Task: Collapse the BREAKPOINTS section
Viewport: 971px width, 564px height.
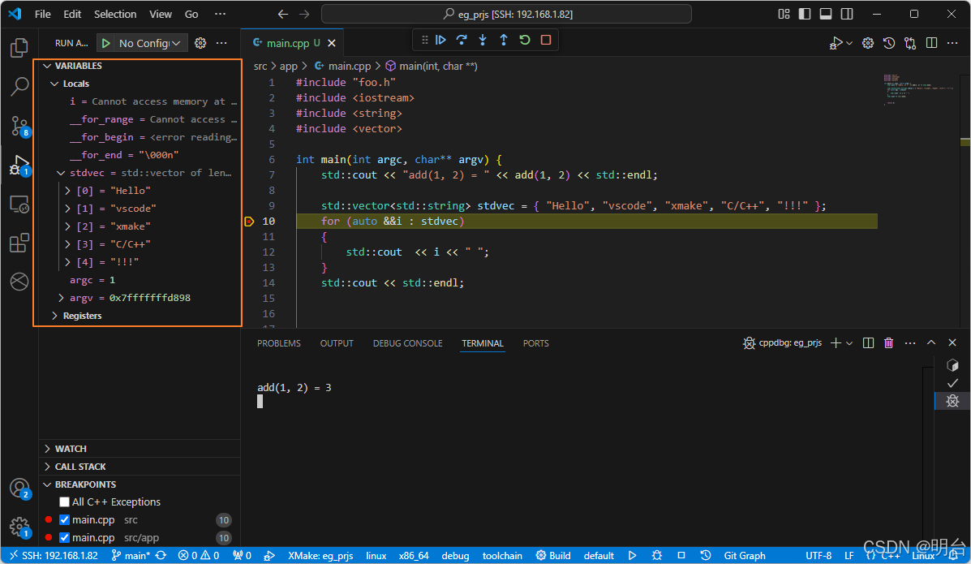Action: (x=48, y=484)
